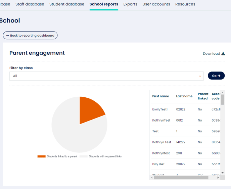
Task: Click the horizontal scroll right arrow
Action: click(218, 178)
